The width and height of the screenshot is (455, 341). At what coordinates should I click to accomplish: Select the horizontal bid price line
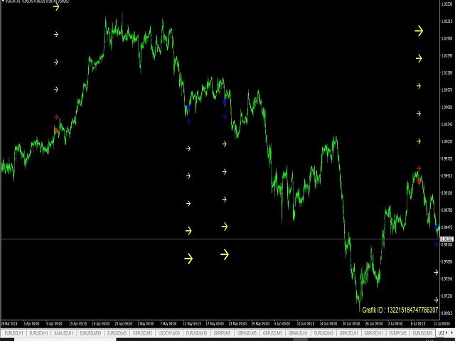220,239
